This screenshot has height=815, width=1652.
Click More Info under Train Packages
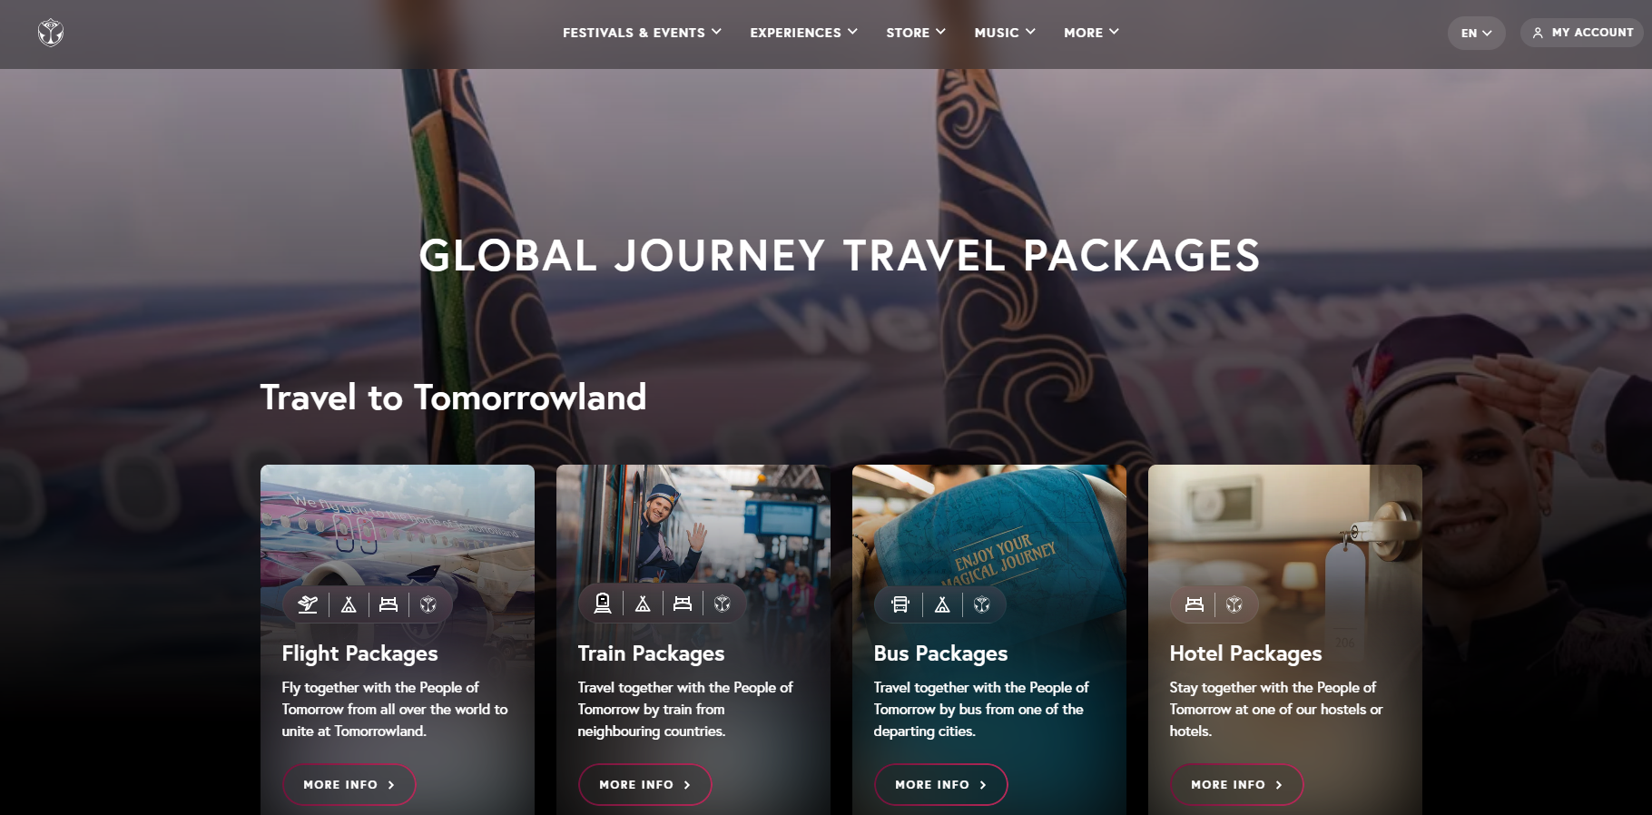pyautogui.click(x=644, y=785)
